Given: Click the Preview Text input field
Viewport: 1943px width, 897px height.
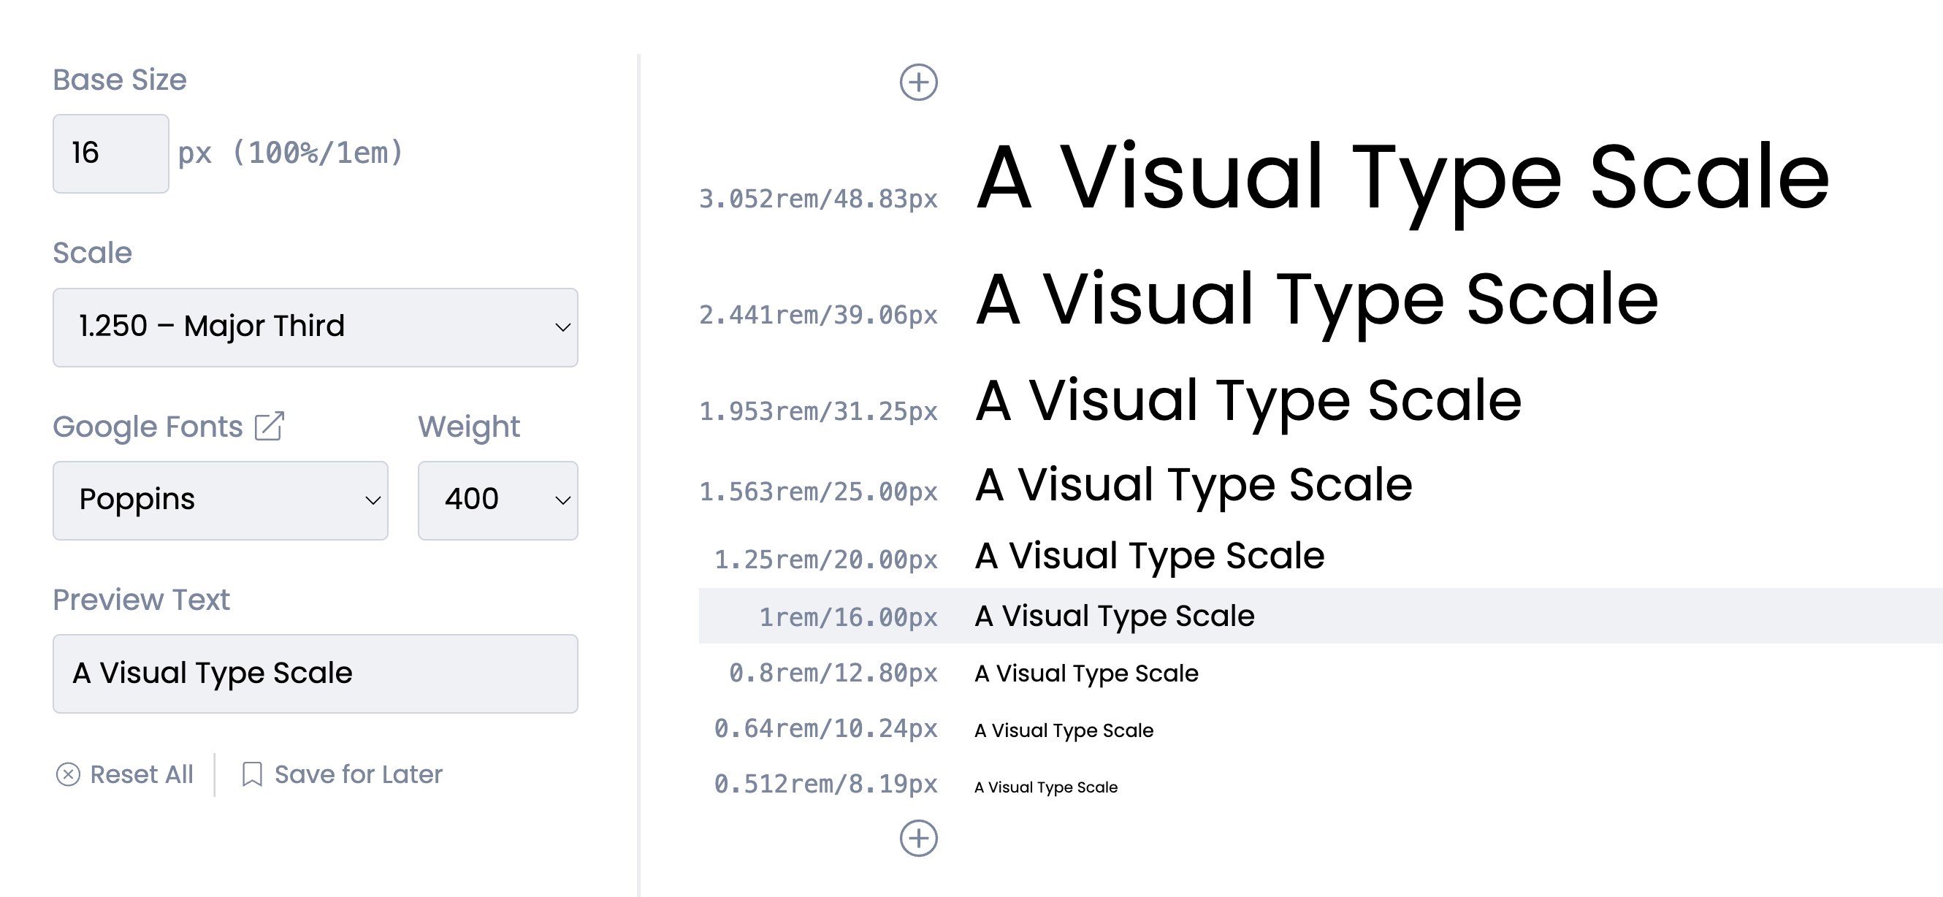Looking at the screenshot, I should click(x=316, y=673).
